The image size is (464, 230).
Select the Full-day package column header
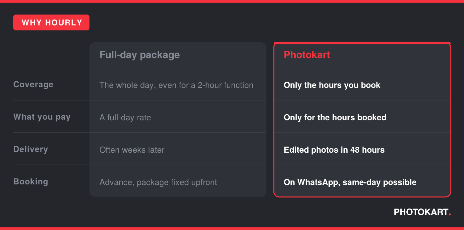pos(140,55)
